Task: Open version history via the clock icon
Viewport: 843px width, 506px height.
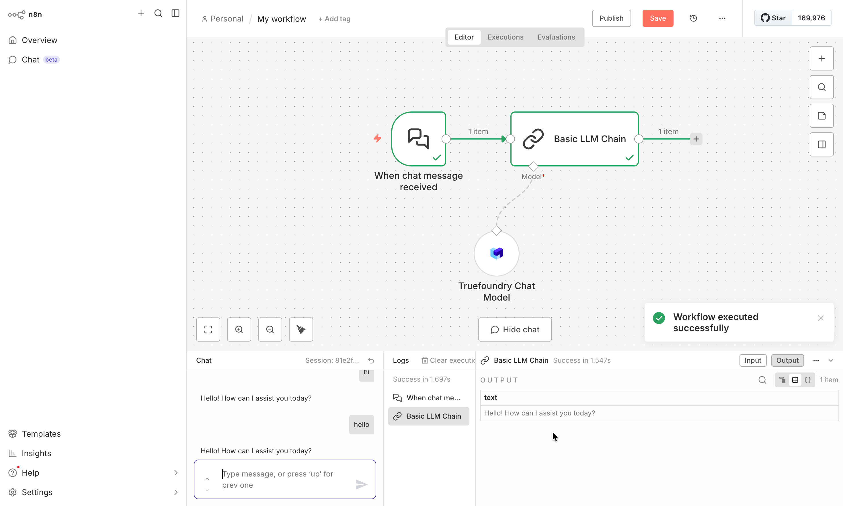Action: (693, 18)
